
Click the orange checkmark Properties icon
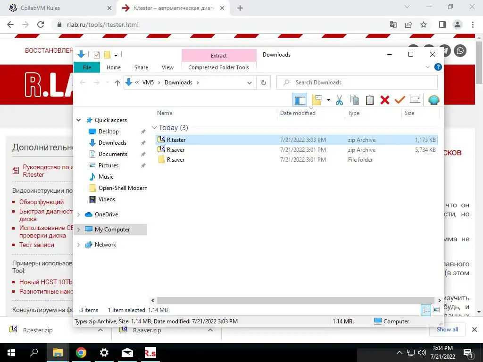click(x=400, y=100)
